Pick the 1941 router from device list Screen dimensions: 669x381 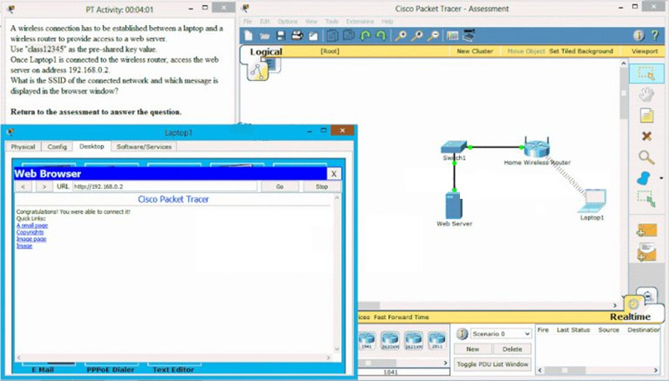(x=366, y=340)
